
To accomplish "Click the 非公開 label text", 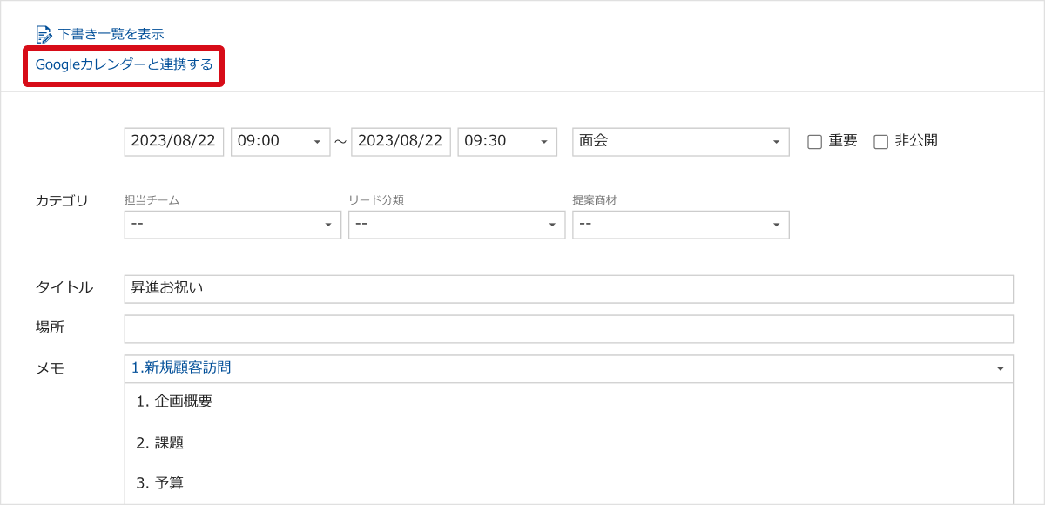I will 916,140.
